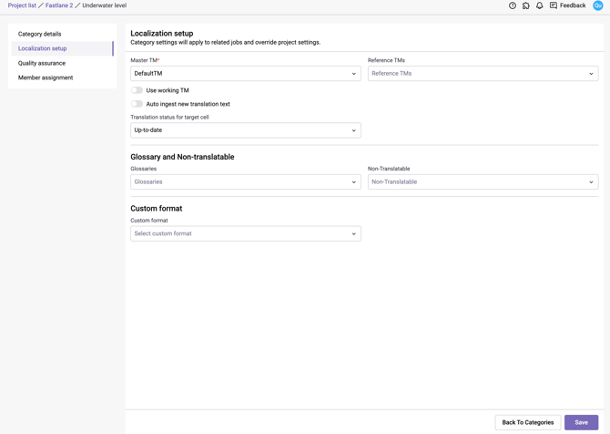Open the Non-Translatable dropdown
610x434 pixels.
click(483, 182)
